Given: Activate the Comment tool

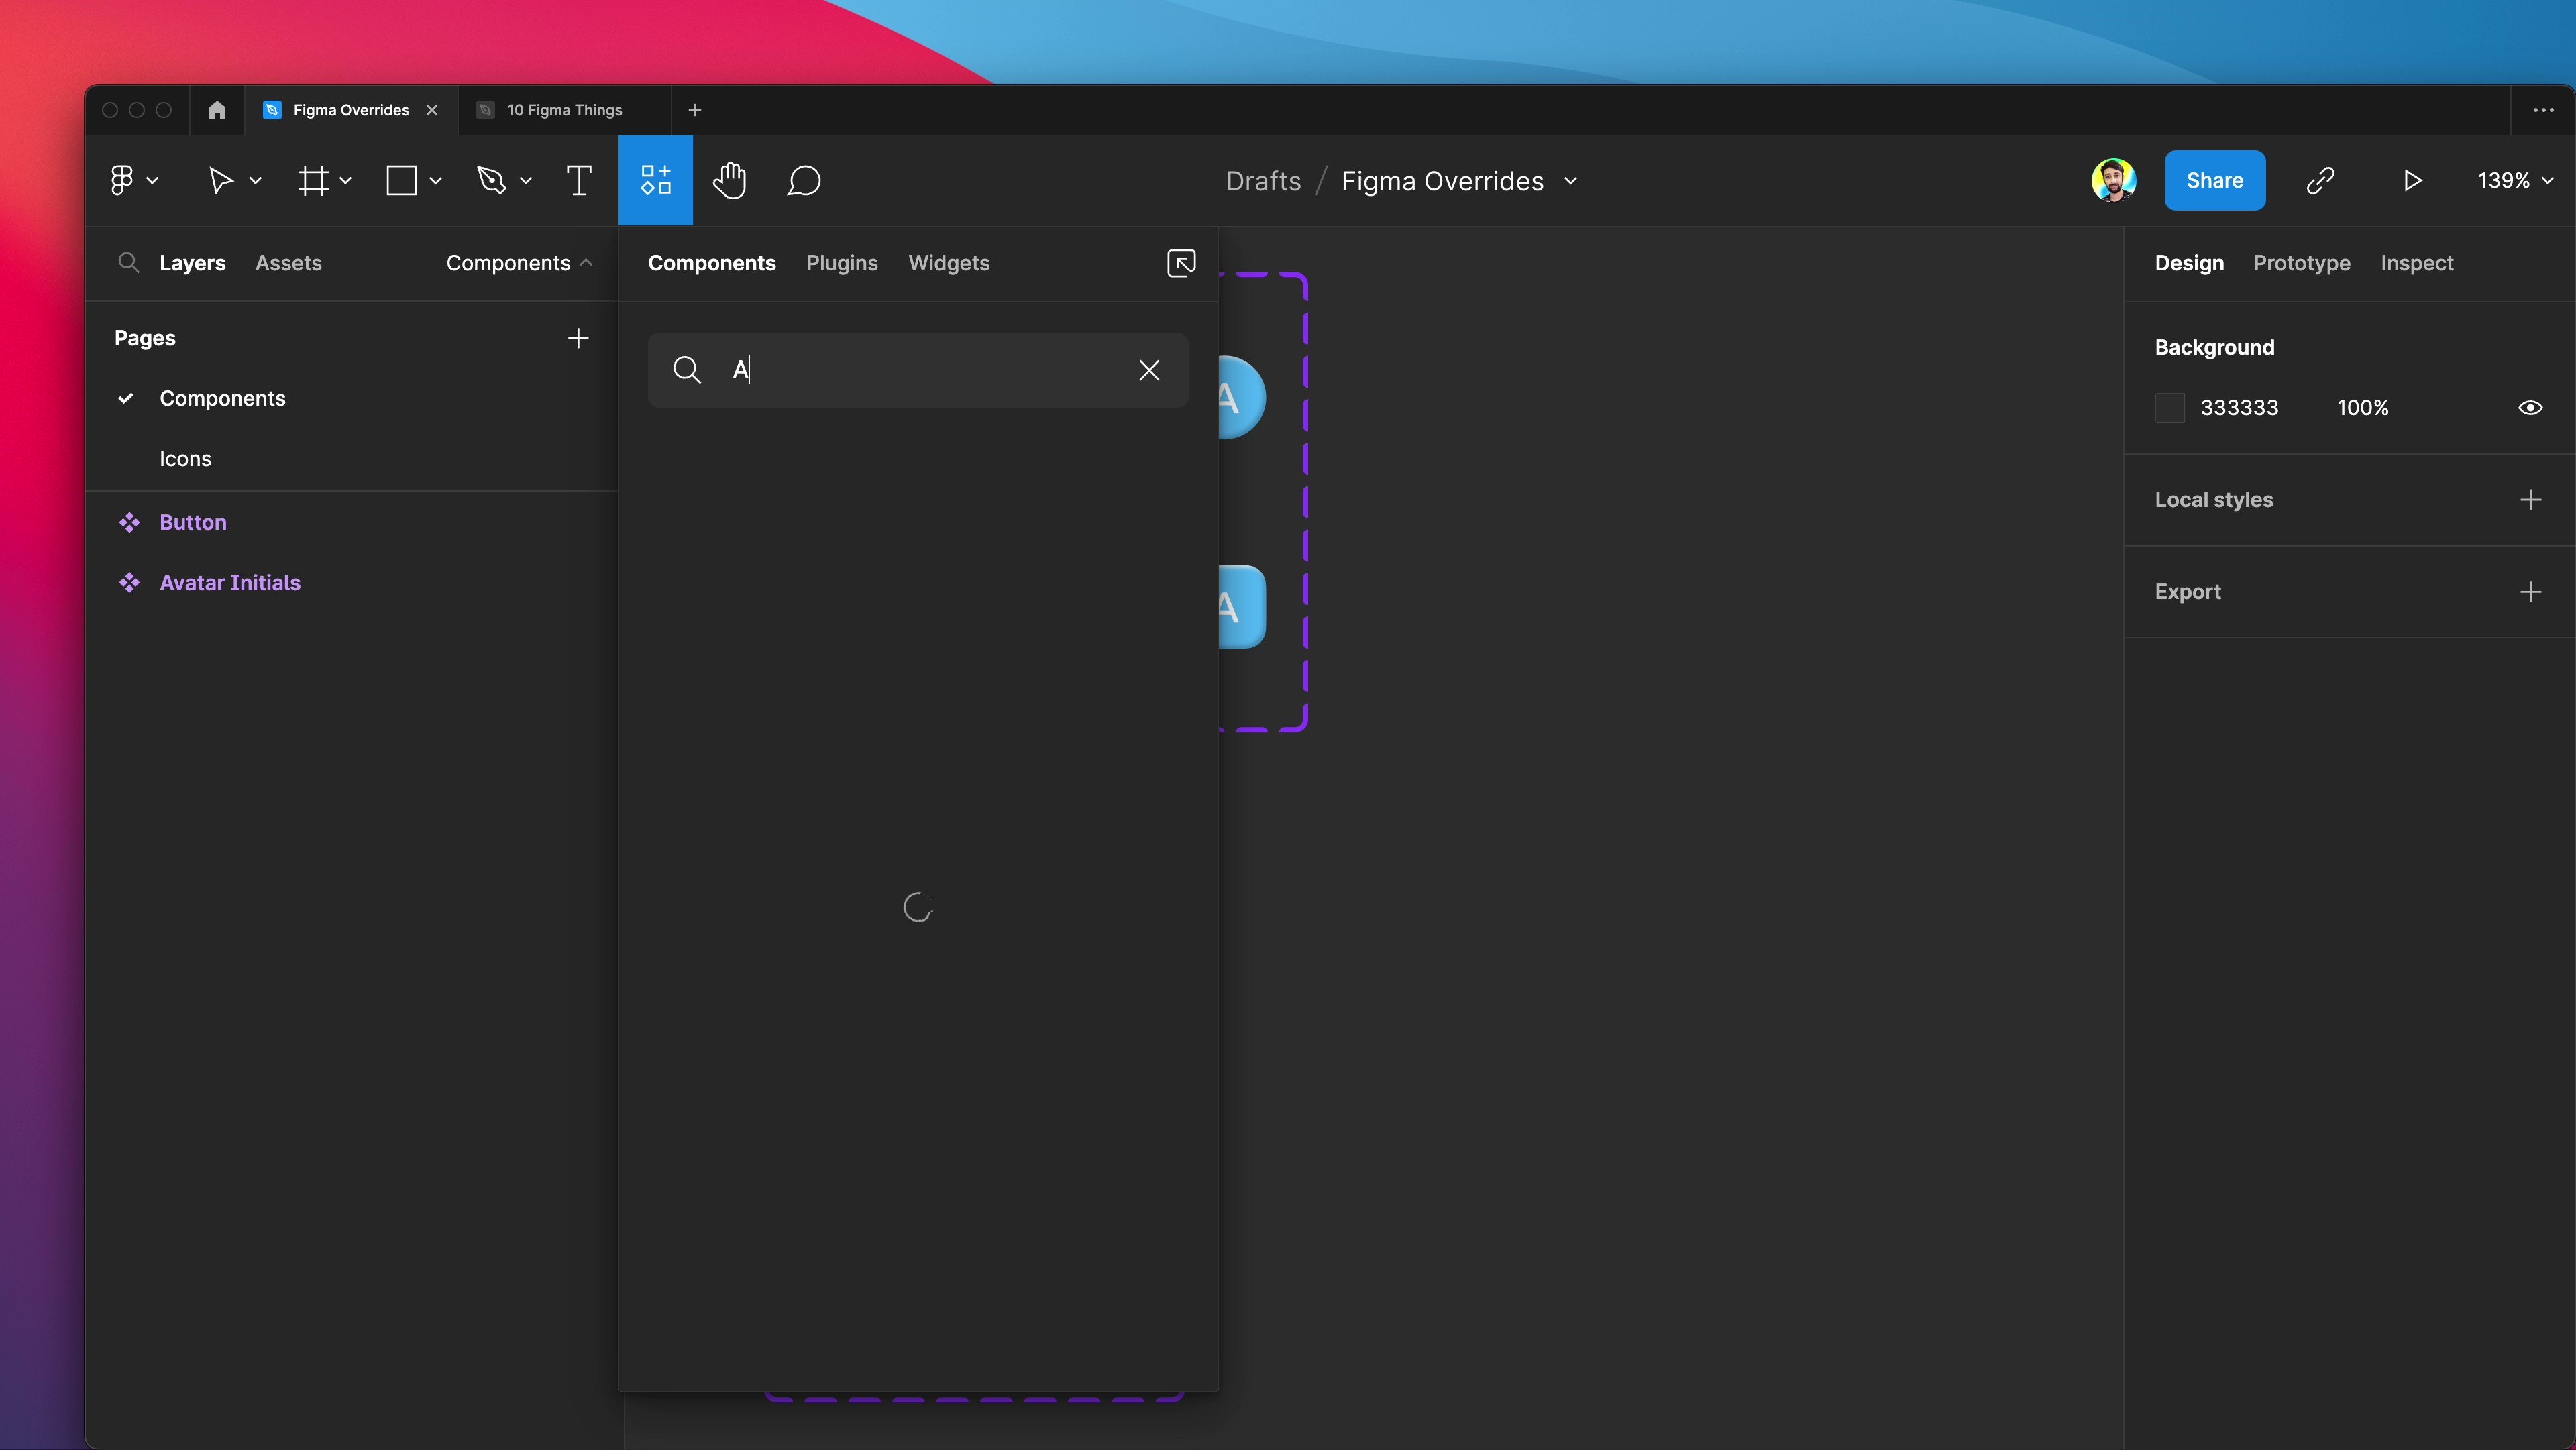Looking at the screenshot, I should [804, 181].
